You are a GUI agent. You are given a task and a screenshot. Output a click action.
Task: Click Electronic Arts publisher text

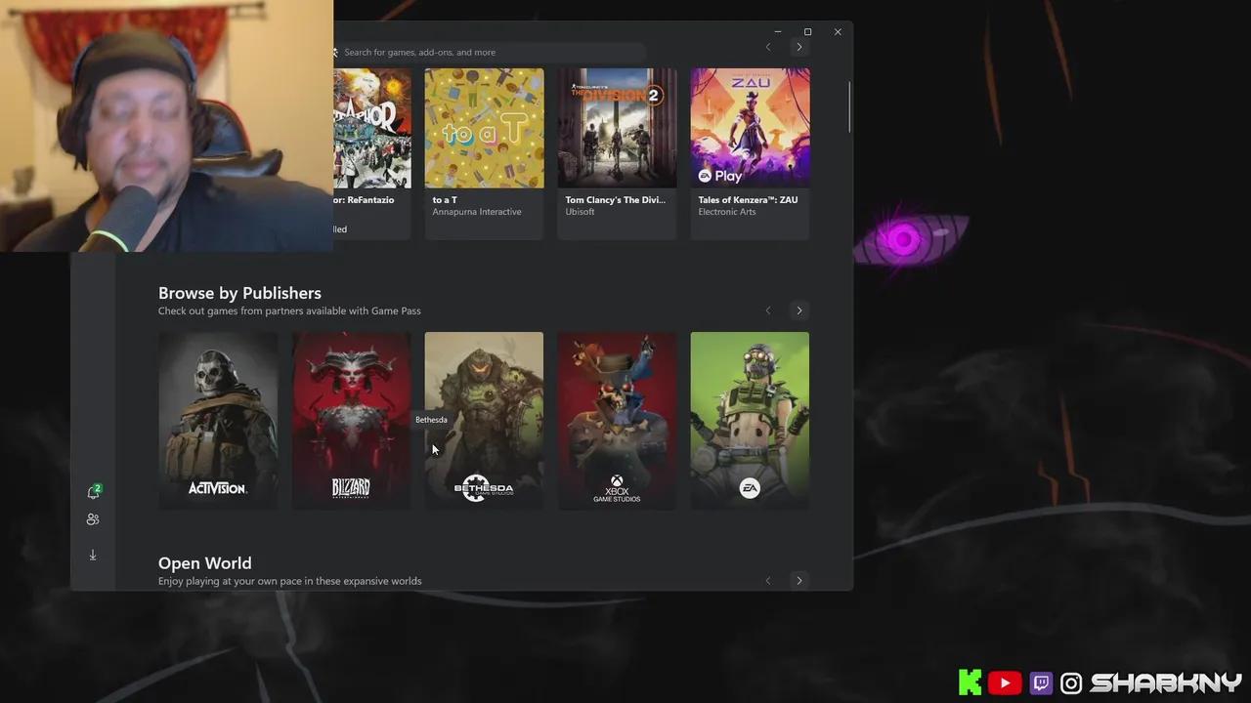pos(726,212)
